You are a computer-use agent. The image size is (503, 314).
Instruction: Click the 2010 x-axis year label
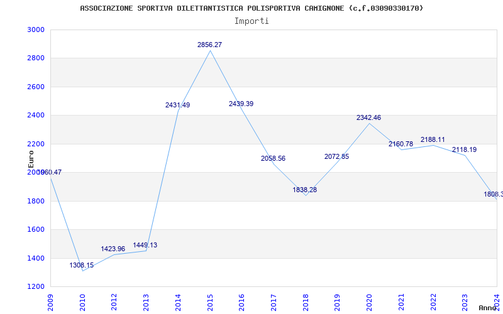(x=82, y=303)
